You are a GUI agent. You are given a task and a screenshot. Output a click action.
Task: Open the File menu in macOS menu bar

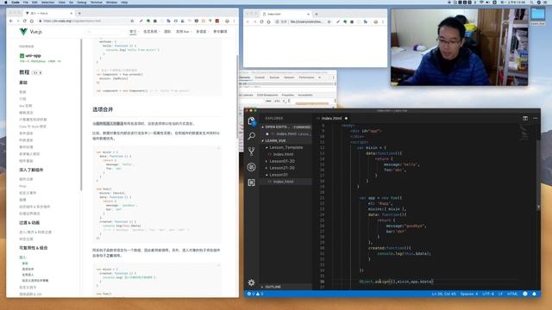tap(25, 2)
